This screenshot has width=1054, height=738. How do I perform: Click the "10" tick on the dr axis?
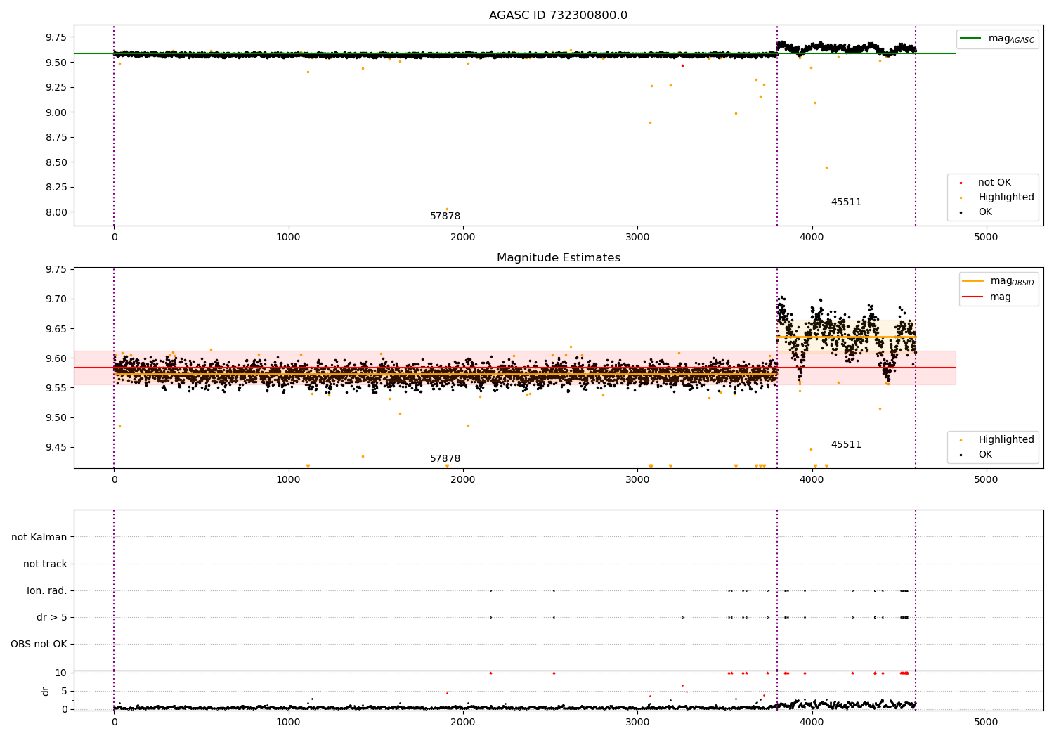pos(61,673)
